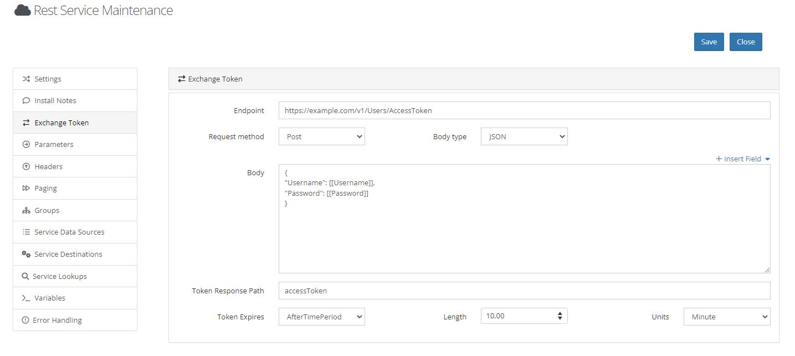Focus the Token Response Path field

click(524, 291)
